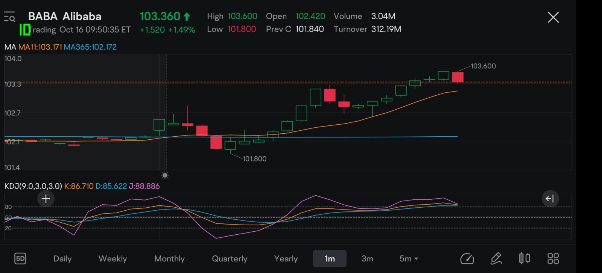Open the speedometer indicator icon
The image size is (602, 273).
coord(467,259)
